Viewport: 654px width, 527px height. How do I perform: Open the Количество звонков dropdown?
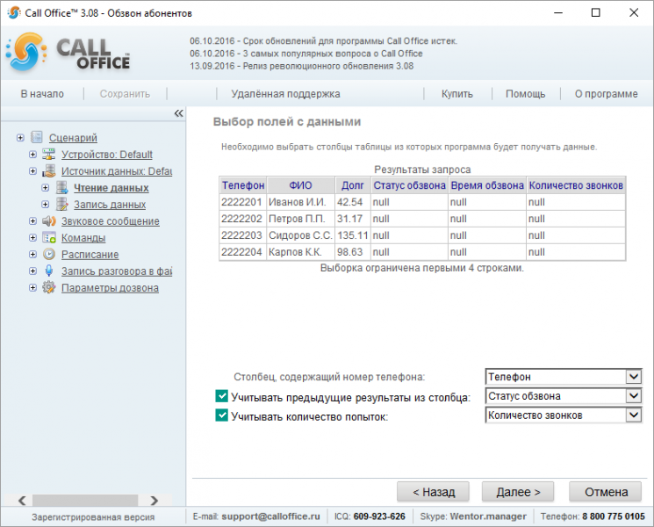[x=634, y=415]
